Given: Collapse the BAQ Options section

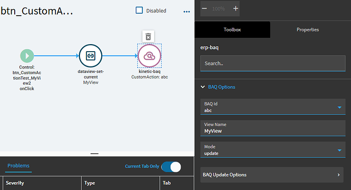Looking at the screenshot, I should tap(203, 87).
